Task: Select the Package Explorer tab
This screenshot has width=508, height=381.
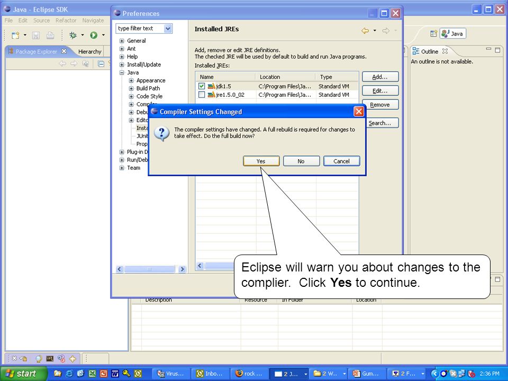Action: tap(37, 51)
